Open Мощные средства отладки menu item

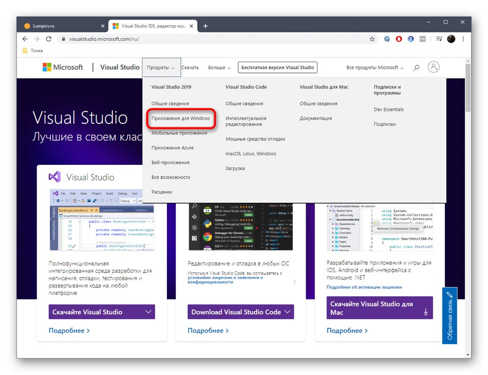coord(255,139)
